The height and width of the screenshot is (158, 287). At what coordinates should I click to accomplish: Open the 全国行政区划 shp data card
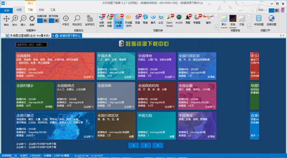(x=197, y=66)
